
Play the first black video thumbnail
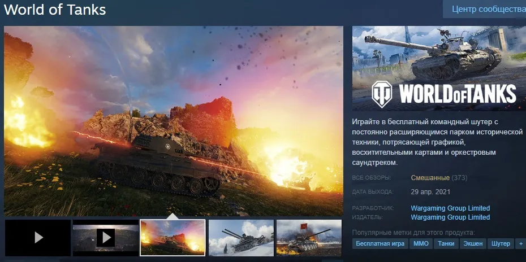38,238
